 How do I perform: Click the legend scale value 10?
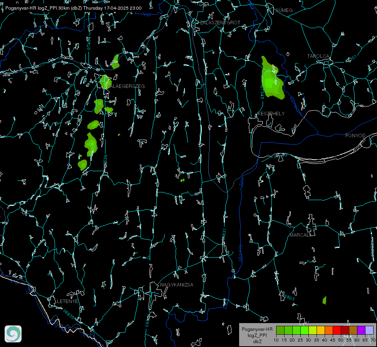[x=276, y=340]
